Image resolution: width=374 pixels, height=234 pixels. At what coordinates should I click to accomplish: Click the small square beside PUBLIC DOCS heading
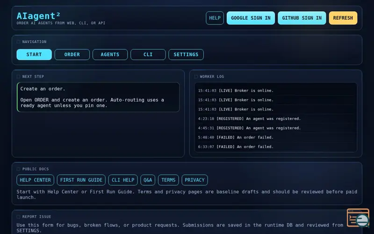click(18, 169)
